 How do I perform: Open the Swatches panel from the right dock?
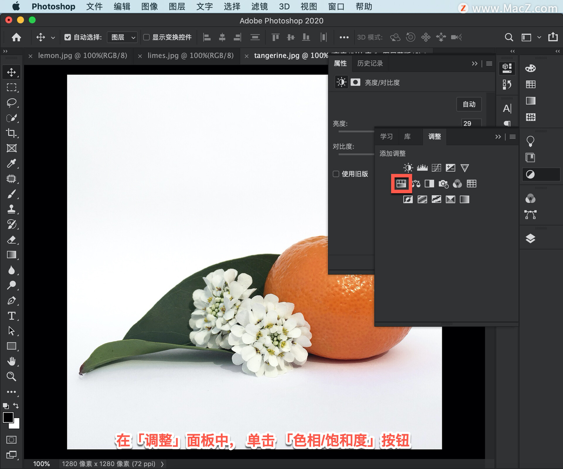click(531, 84)
